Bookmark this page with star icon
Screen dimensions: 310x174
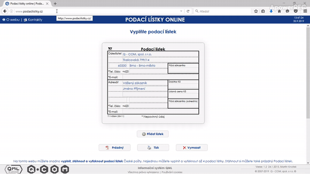256,11
